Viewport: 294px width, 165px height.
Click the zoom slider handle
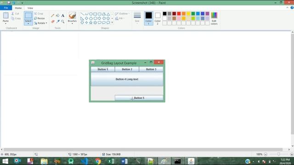[279, 154]
